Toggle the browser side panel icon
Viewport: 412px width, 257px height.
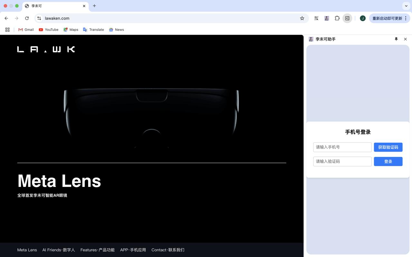tap(347, 18)
